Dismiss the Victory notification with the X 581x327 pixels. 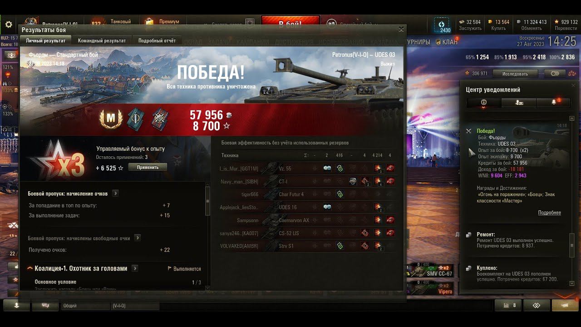click(x=468, y=131)
